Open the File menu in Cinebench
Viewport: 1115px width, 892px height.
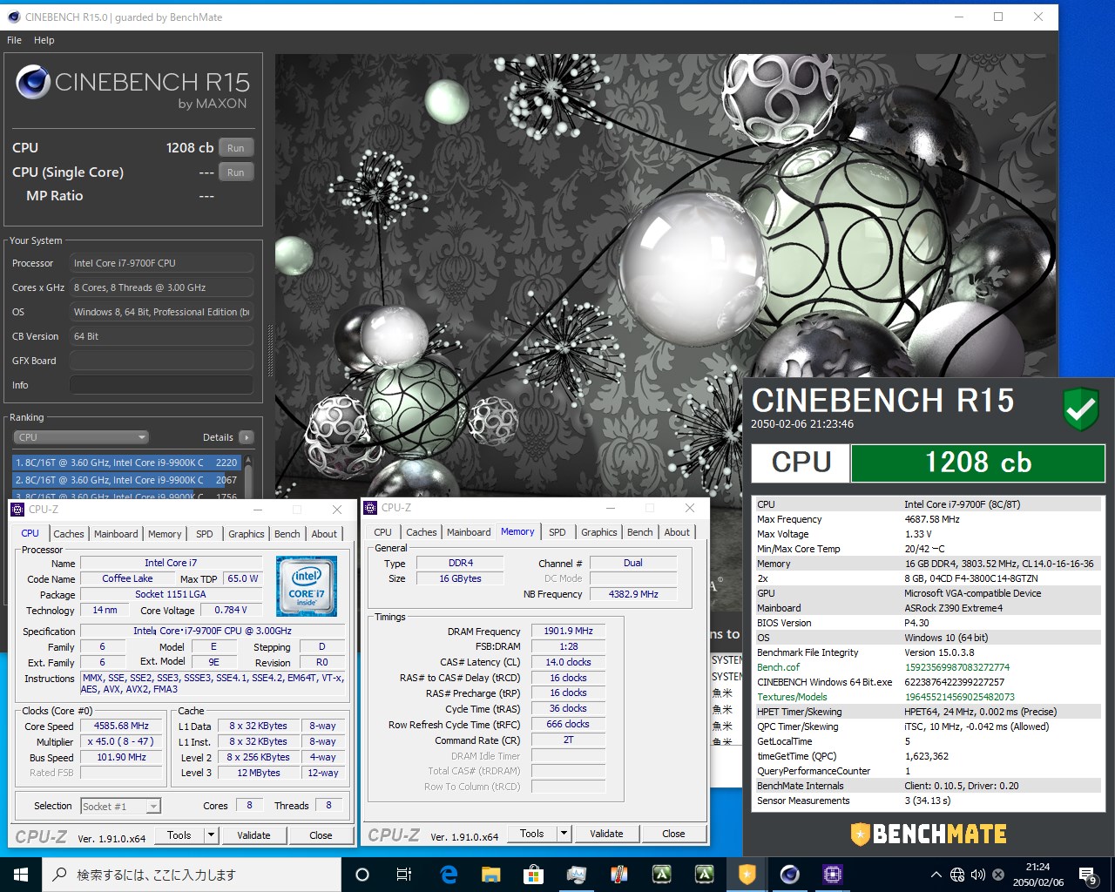click(x=15, y=40)
